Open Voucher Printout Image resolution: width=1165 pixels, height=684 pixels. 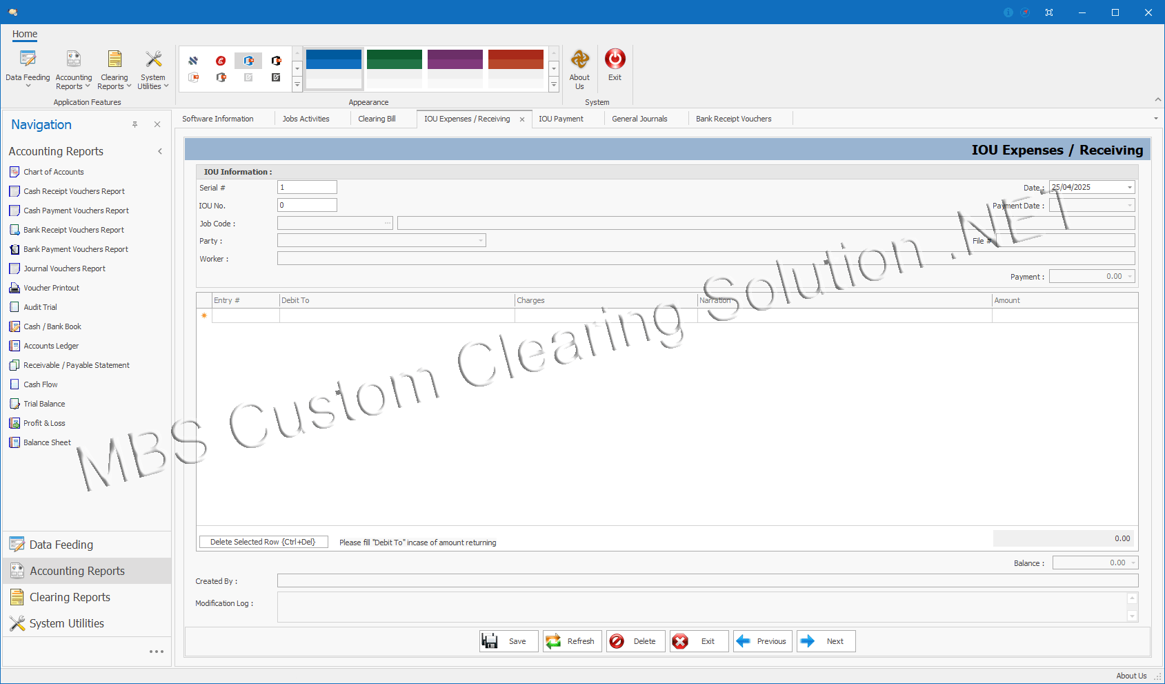(44, 288)
